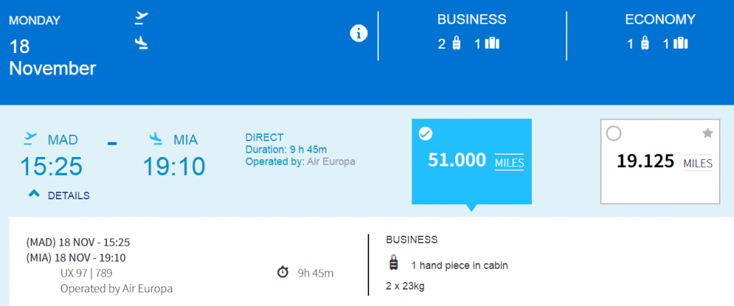Viewport: 734px width, 306px height.
Task: Click MILES link on the Economy fare
Action: 697,163
